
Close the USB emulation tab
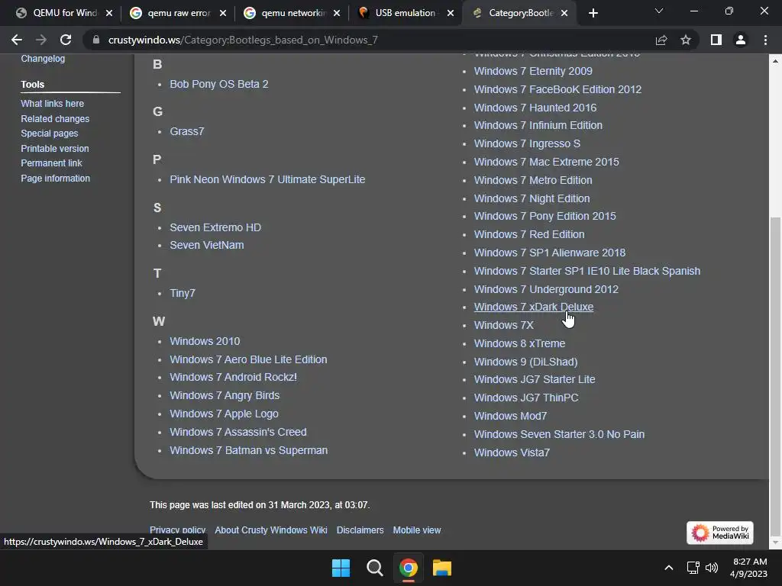point(451,13)
